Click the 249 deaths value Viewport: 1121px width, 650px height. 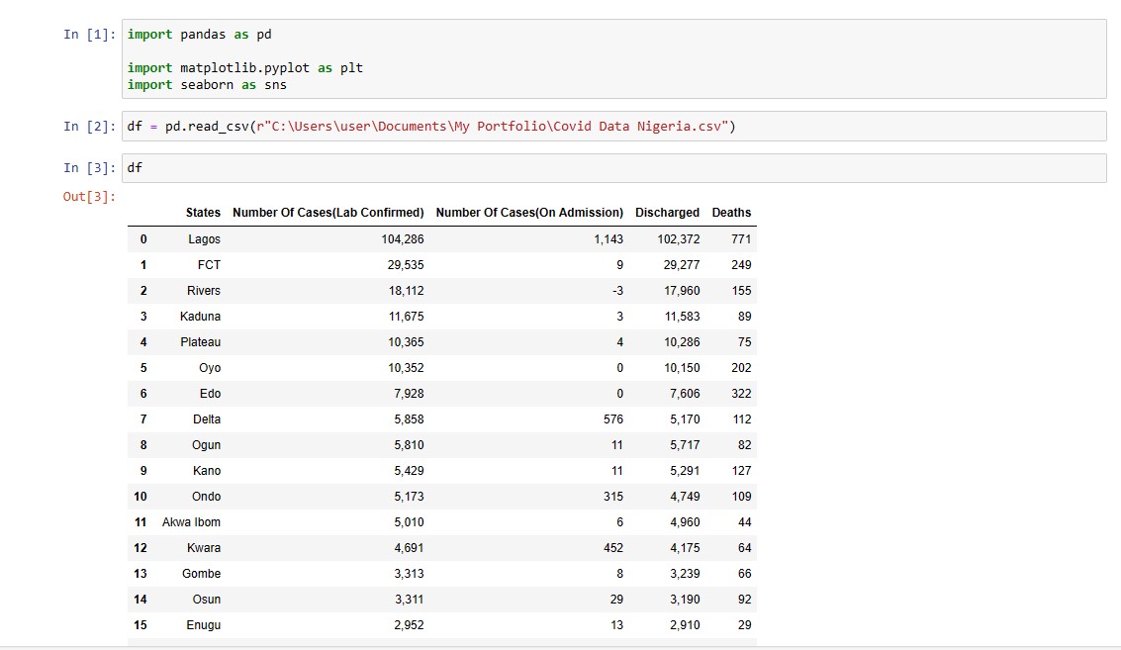tap(741, 265)
